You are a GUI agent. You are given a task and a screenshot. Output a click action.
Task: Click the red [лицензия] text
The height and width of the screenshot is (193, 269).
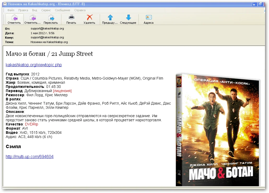point(62,91)
